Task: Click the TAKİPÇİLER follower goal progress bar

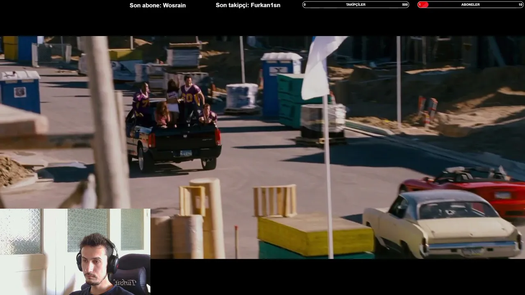Action: point(356,5)
